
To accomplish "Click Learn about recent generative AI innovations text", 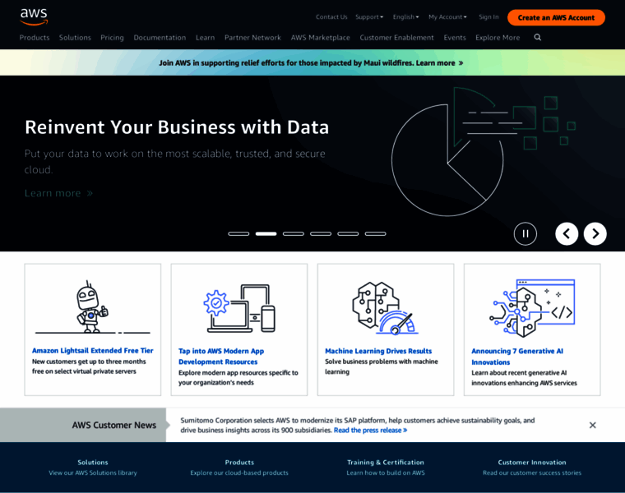I will [524, 378].
